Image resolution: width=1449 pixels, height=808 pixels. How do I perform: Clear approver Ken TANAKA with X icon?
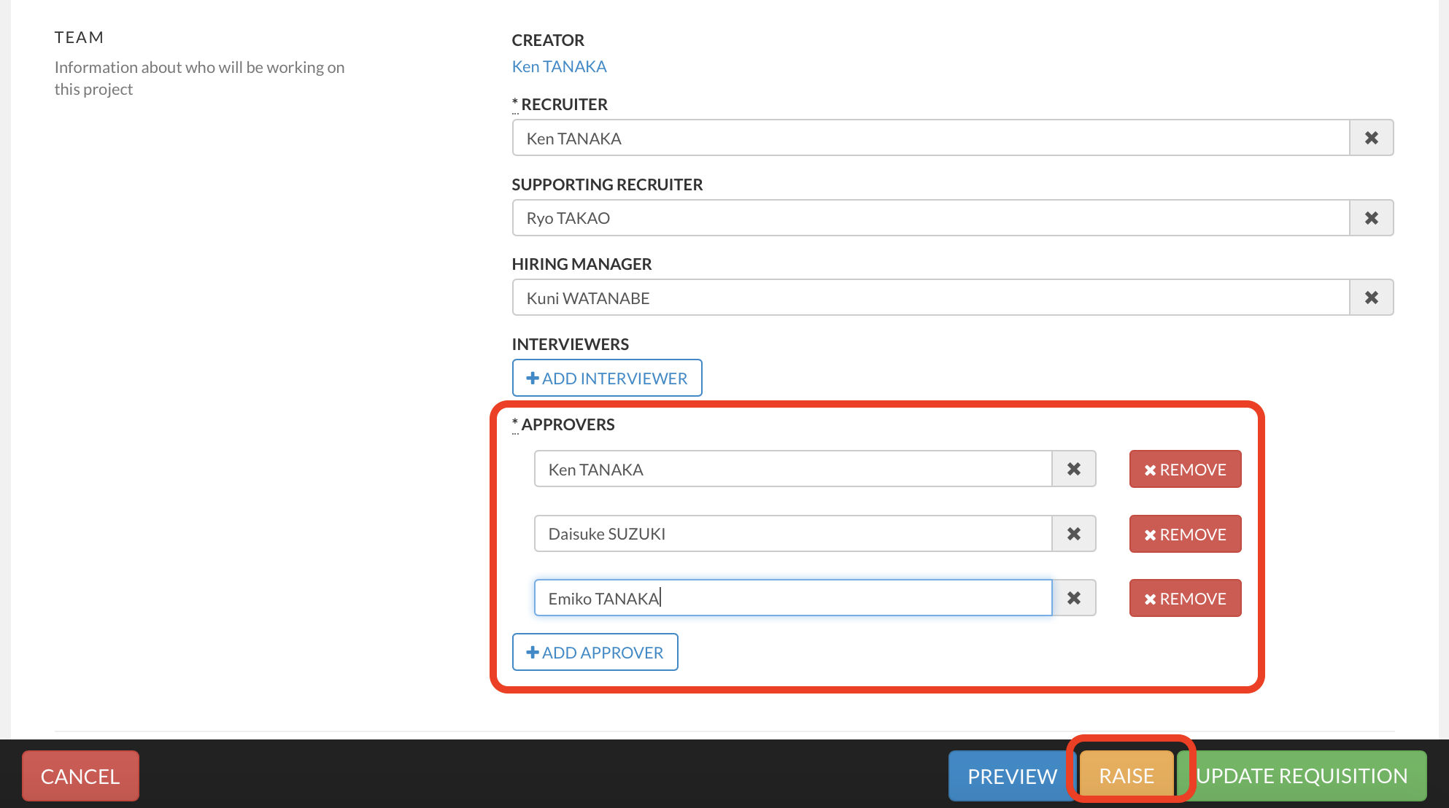tap(1073, 469)
